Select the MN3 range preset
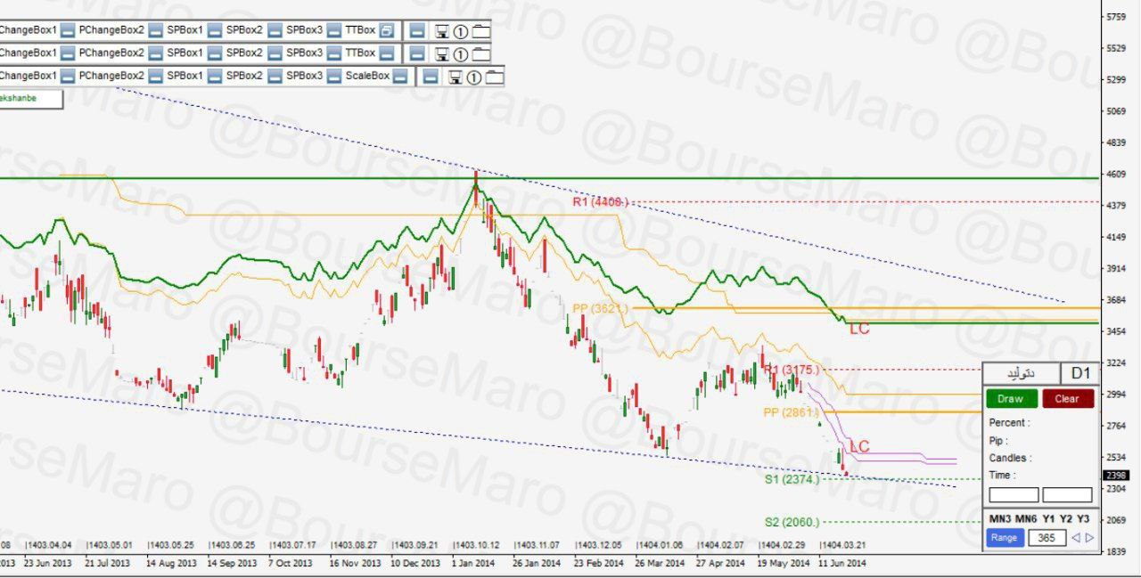The height and width of the screenshot is (578, 1141). (x=999, y=518)
